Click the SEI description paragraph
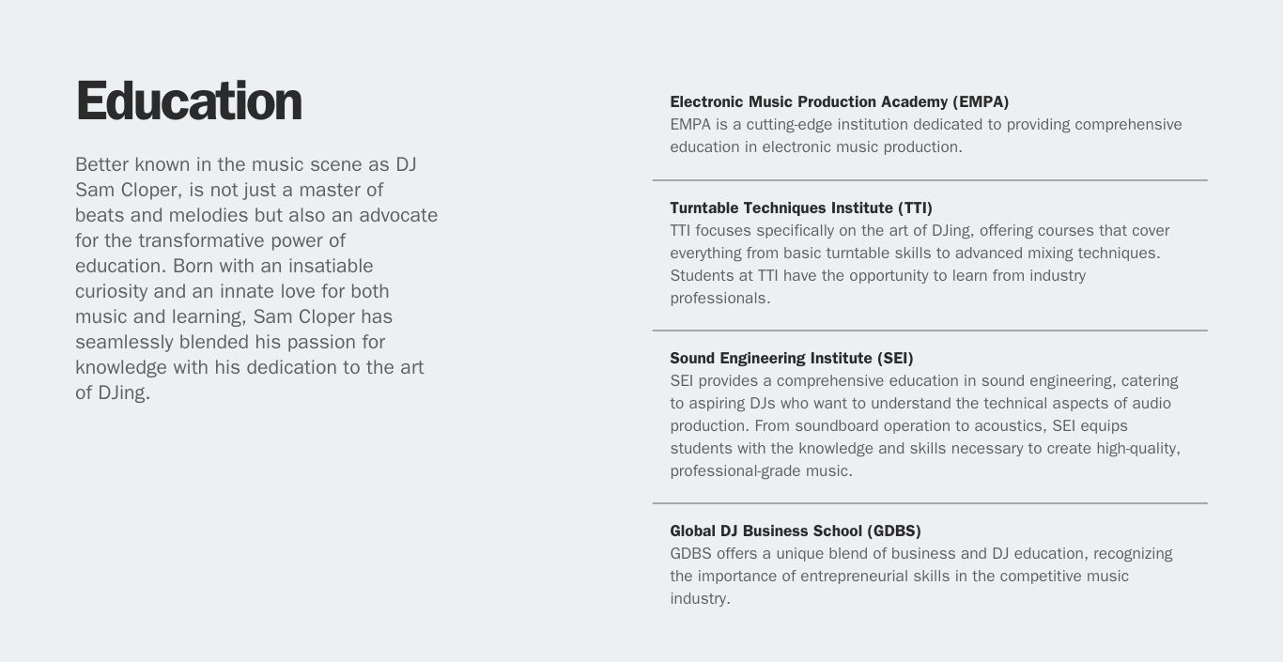The height and width of the screenshot is (662, 1283). click(x=924, y=425)
